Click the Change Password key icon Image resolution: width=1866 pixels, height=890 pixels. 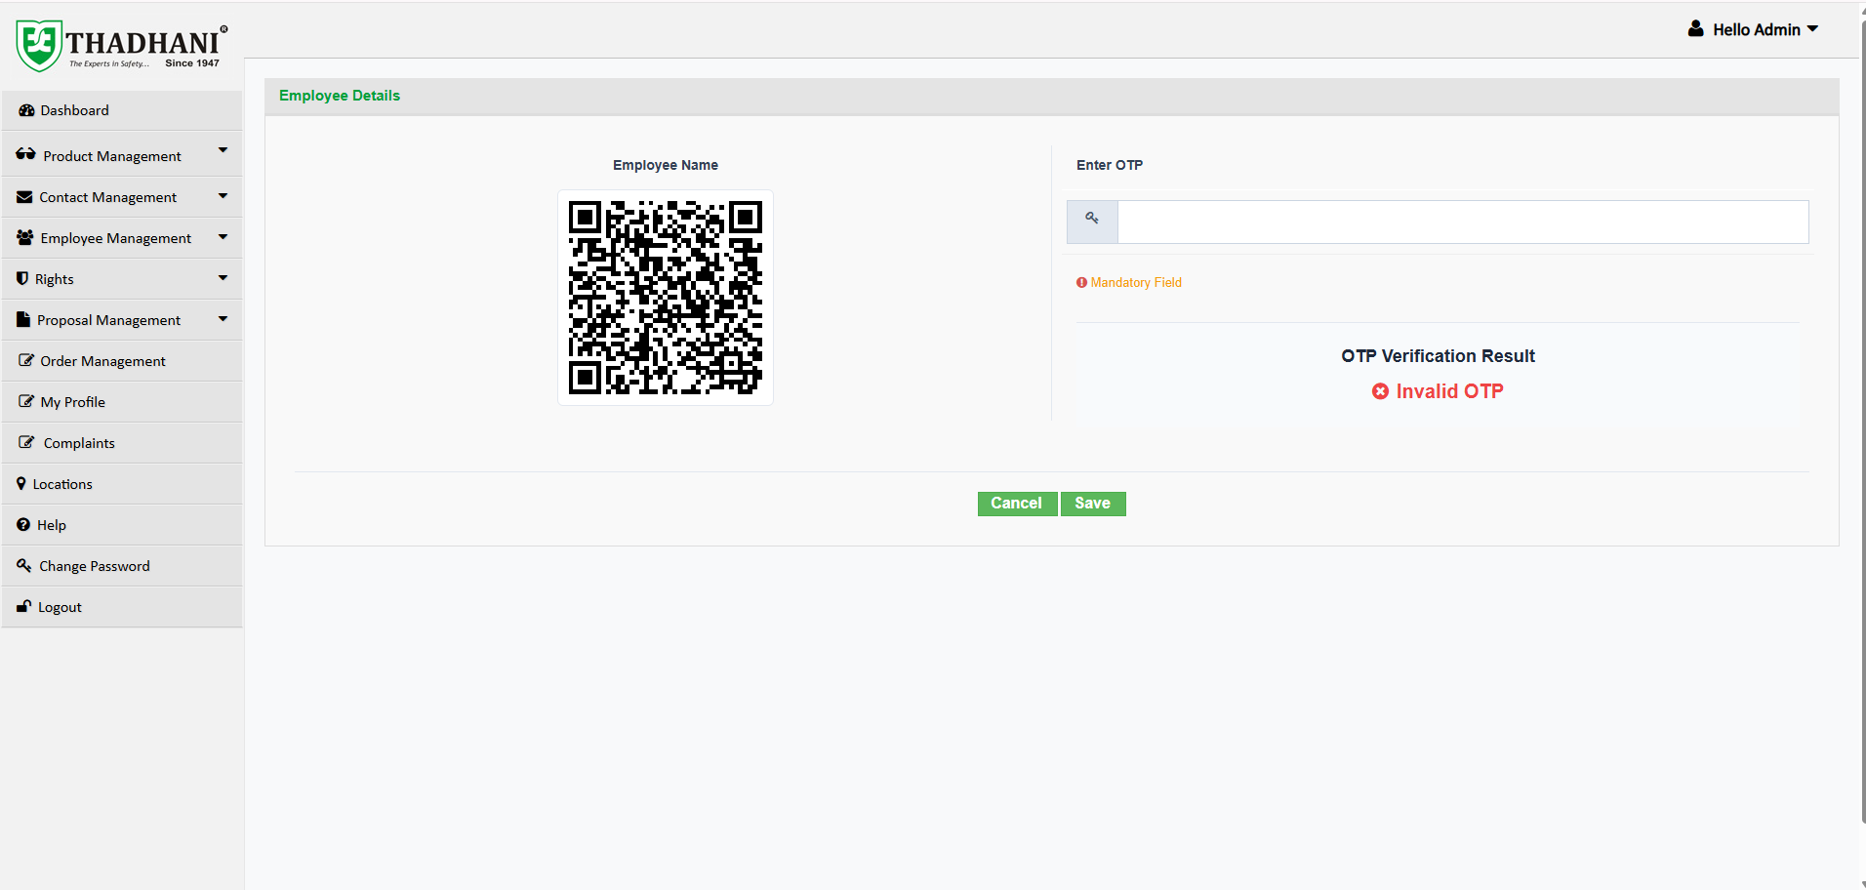click(x=24, y=565)
